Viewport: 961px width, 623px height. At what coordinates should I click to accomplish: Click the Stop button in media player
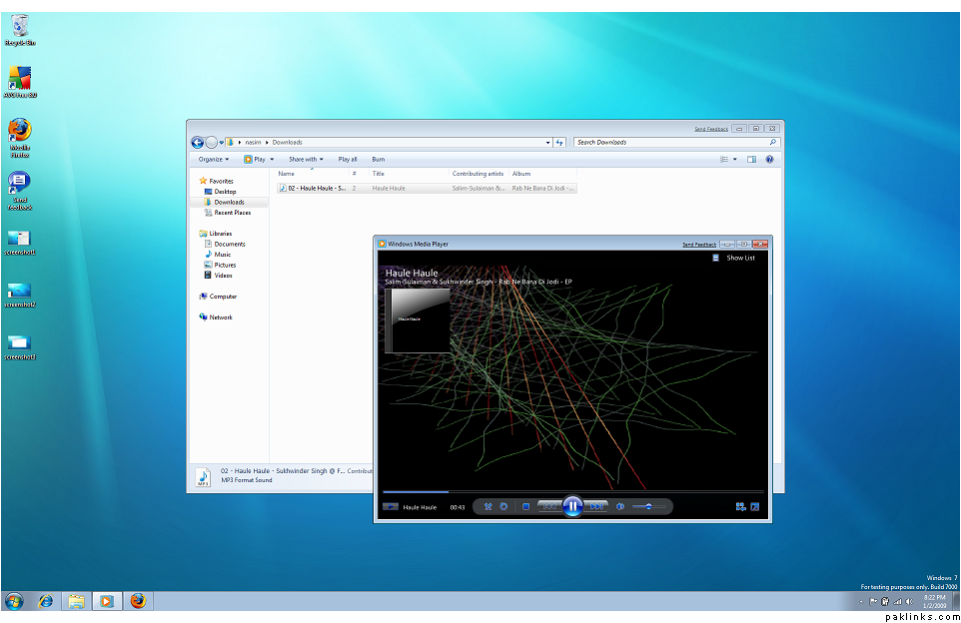pos(526,507)
